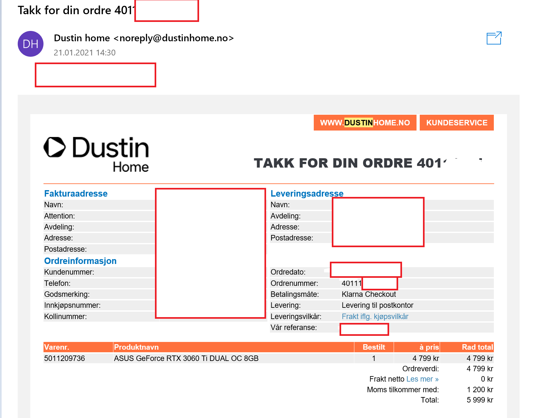Click the Moms amount 1 200 kr
This screenshot has width=537, height=418.
pyautogui.click(x=480, y=390)
